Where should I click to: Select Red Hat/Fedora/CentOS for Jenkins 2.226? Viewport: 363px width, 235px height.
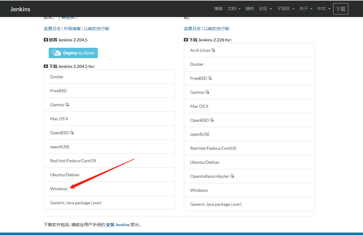click(249, 148)
